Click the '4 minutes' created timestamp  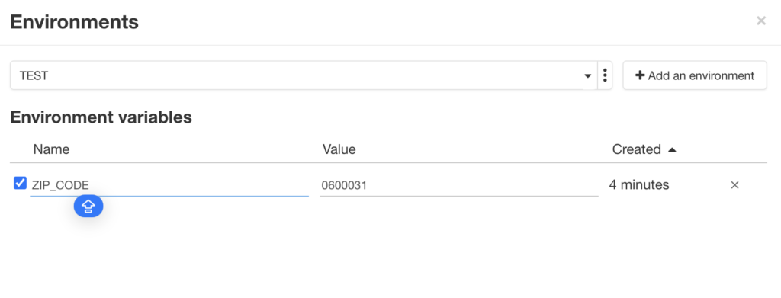(639, 185)
